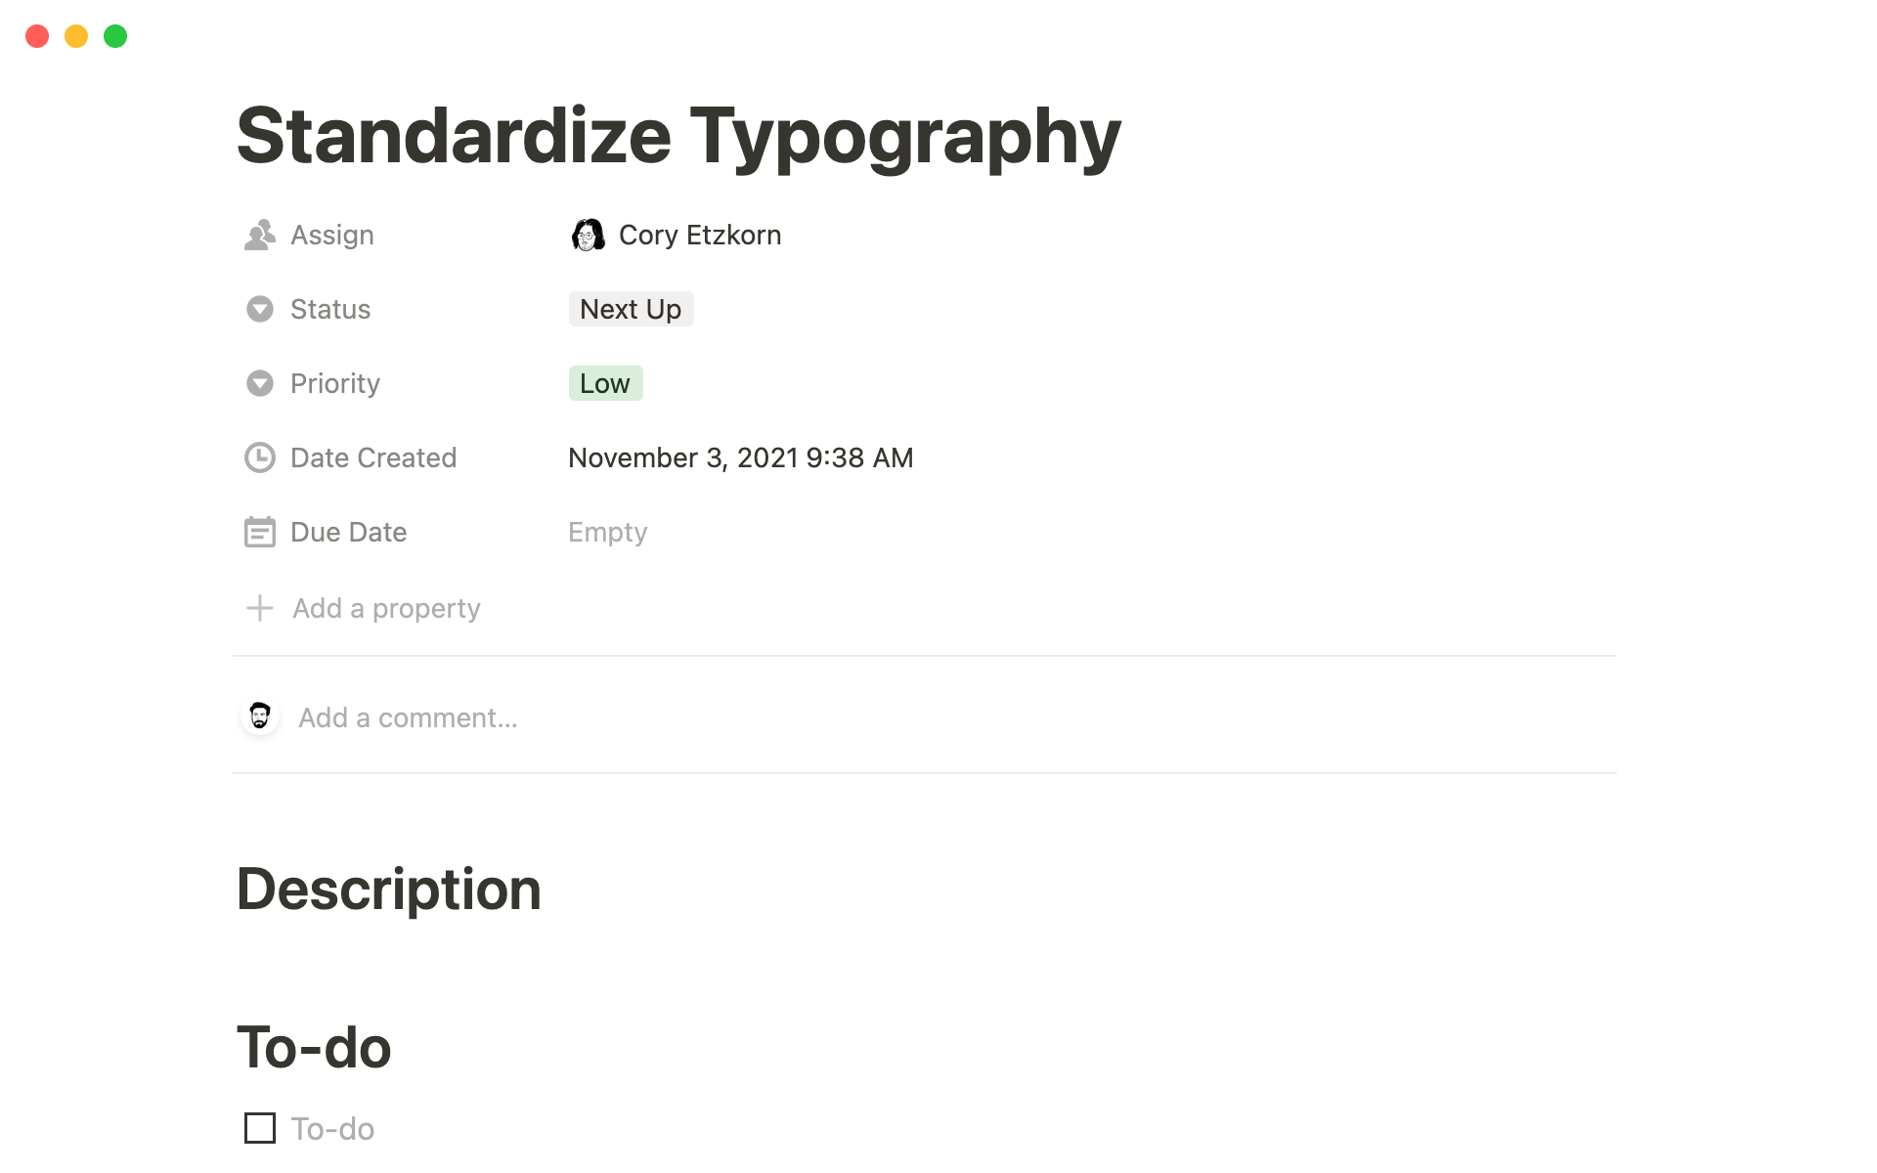1877x1173 pixels.
Task: Open the Next Up status dropdown
Action: tap(631, 310)
